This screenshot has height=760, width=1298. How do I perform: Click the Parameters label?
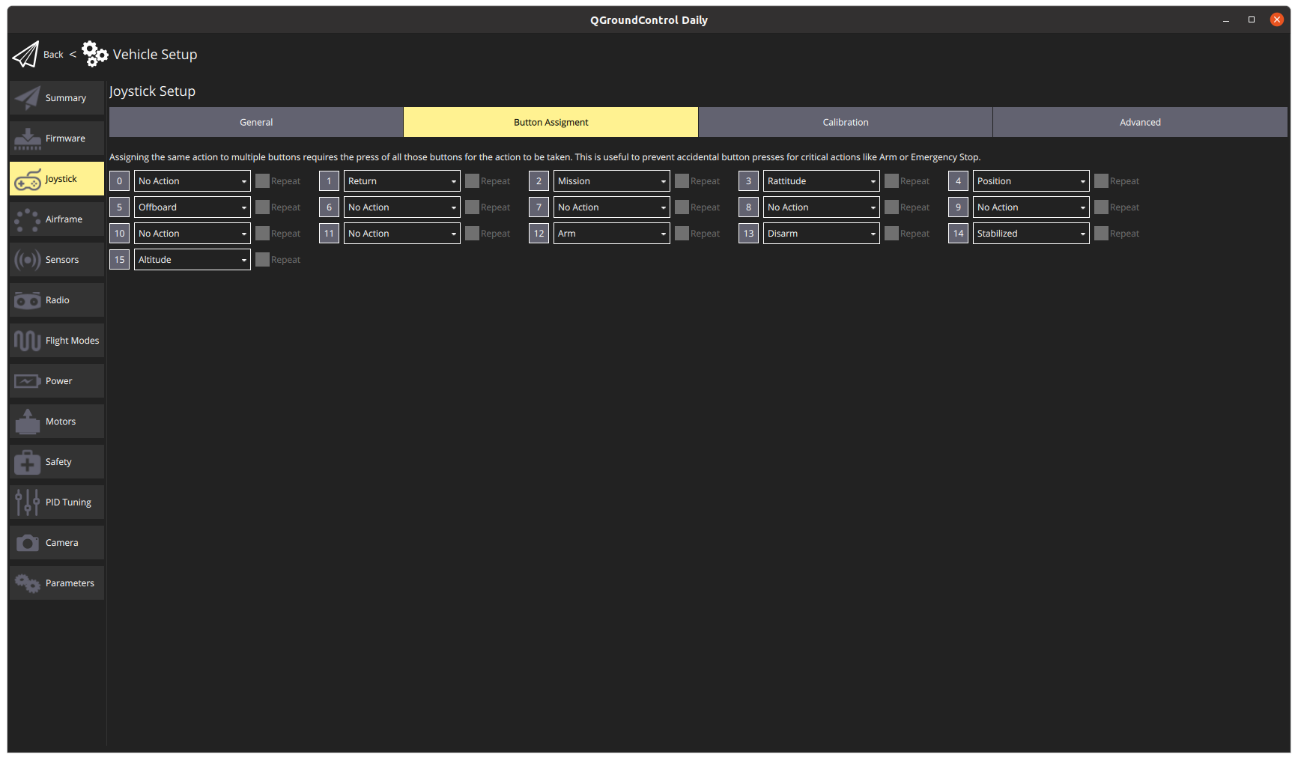click(70, 583)
